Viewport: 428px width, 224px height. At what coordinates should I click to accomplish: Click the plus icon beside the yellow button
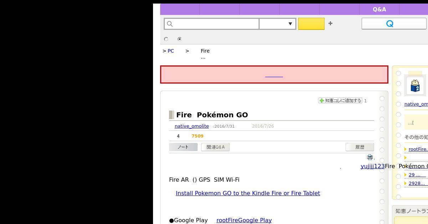pos(330,23)
